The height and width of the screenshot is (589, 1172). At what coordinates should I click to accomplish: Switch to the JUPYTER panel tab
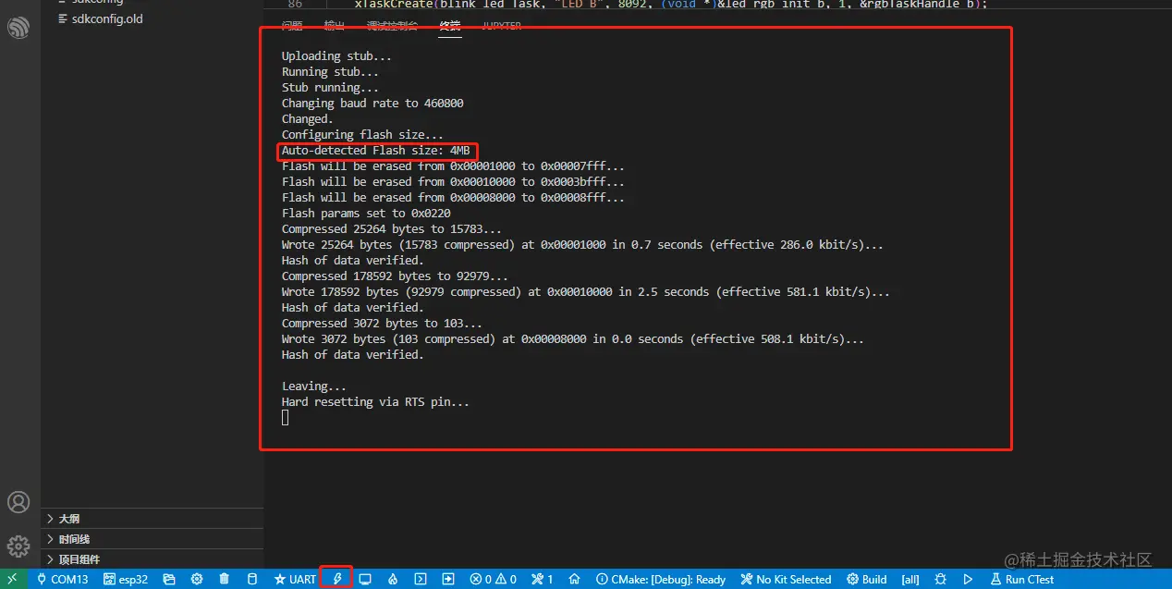[501, 26]
